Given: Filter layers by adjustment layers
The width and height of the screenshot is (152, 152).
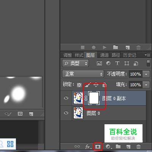Looking at the screenshot, I should (x=108, y=63).
